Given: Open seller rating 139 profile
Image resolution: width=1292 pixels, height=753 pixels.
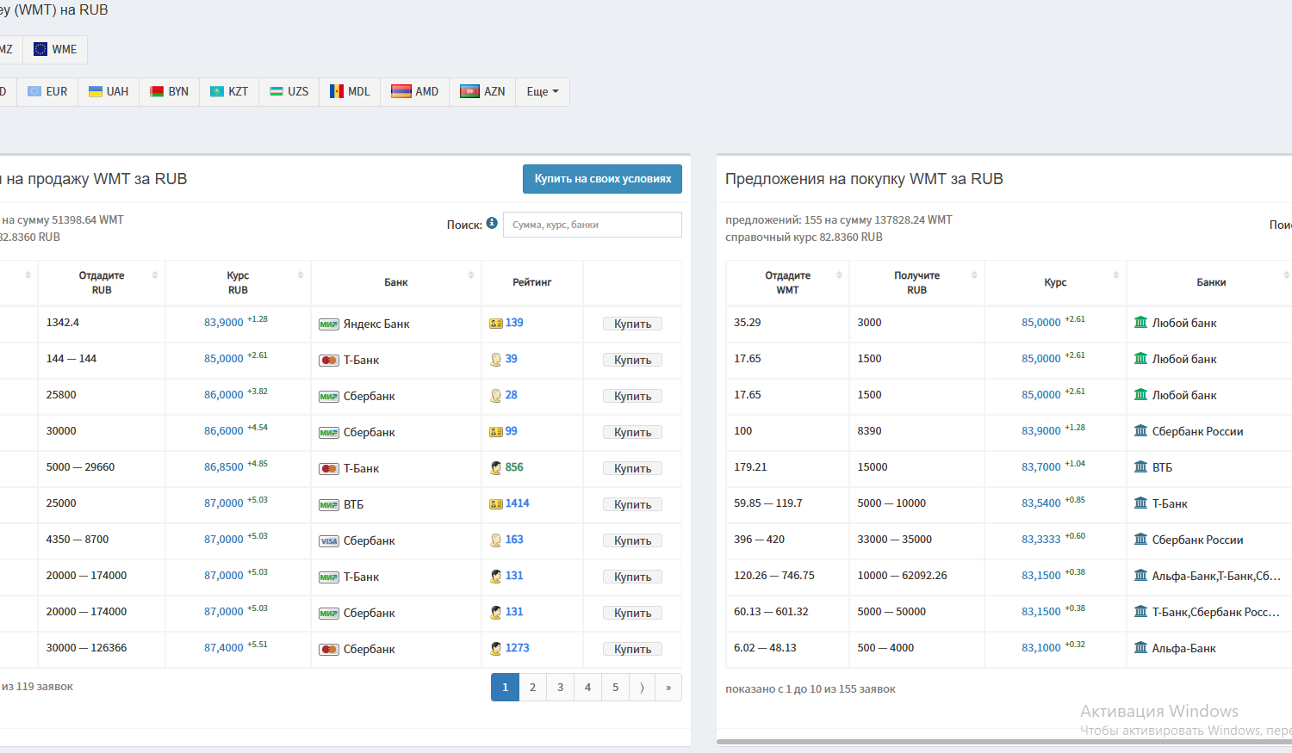Looking at the screenshot, I should coord(514,323).
